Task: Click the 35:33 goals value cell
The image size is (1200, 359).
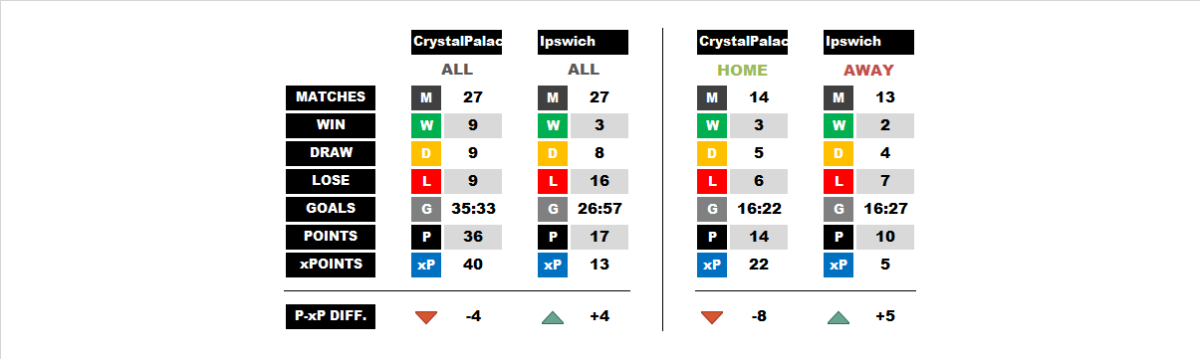Action: [x=473, y=210]
